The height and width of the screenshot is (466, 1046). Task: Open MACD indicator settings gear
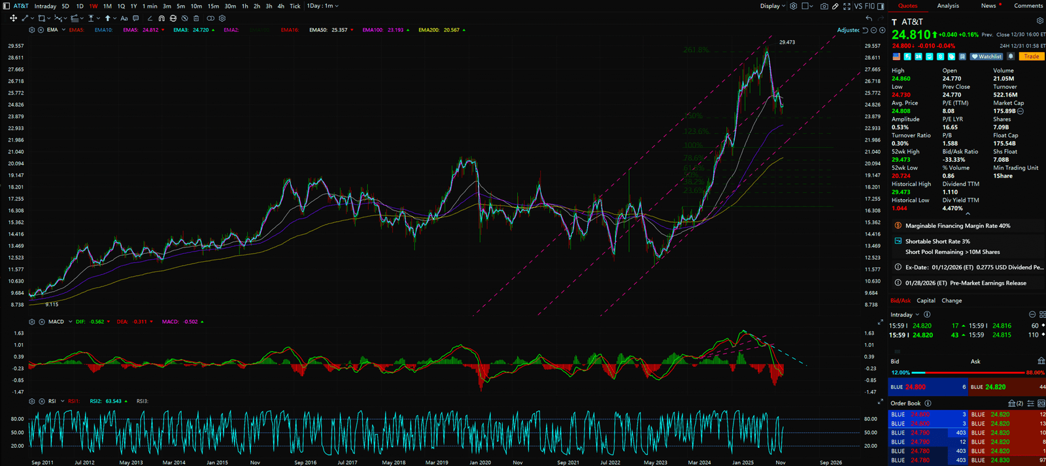32,322
